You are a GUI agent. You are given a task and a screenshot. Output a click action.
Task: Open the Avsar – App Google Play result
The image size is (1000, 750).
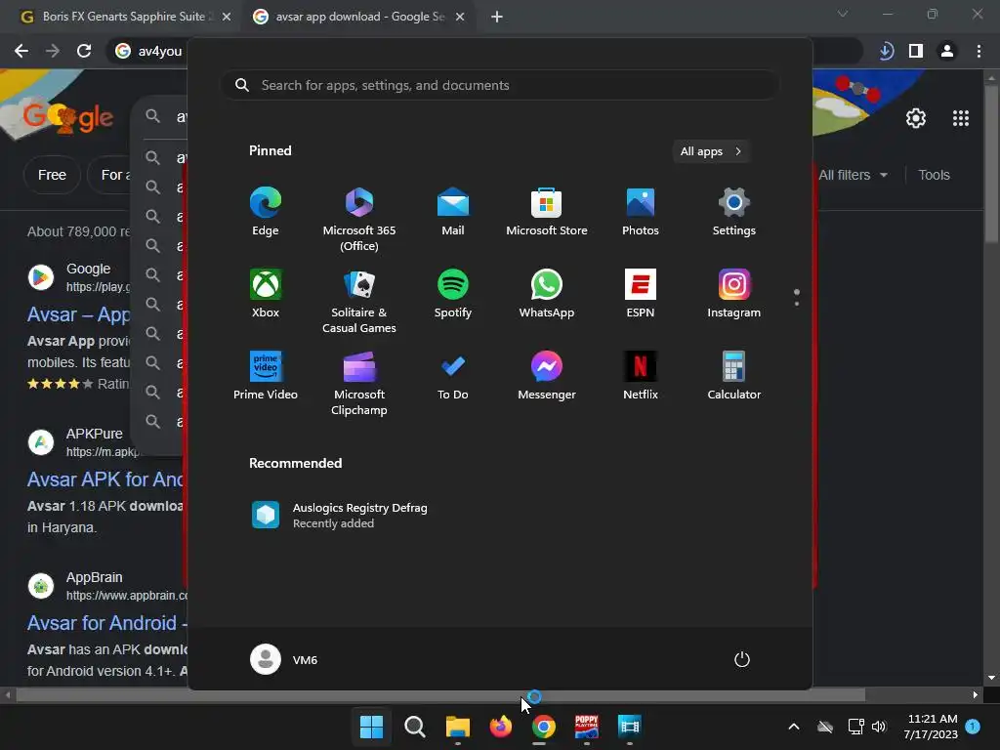[78, 314]
